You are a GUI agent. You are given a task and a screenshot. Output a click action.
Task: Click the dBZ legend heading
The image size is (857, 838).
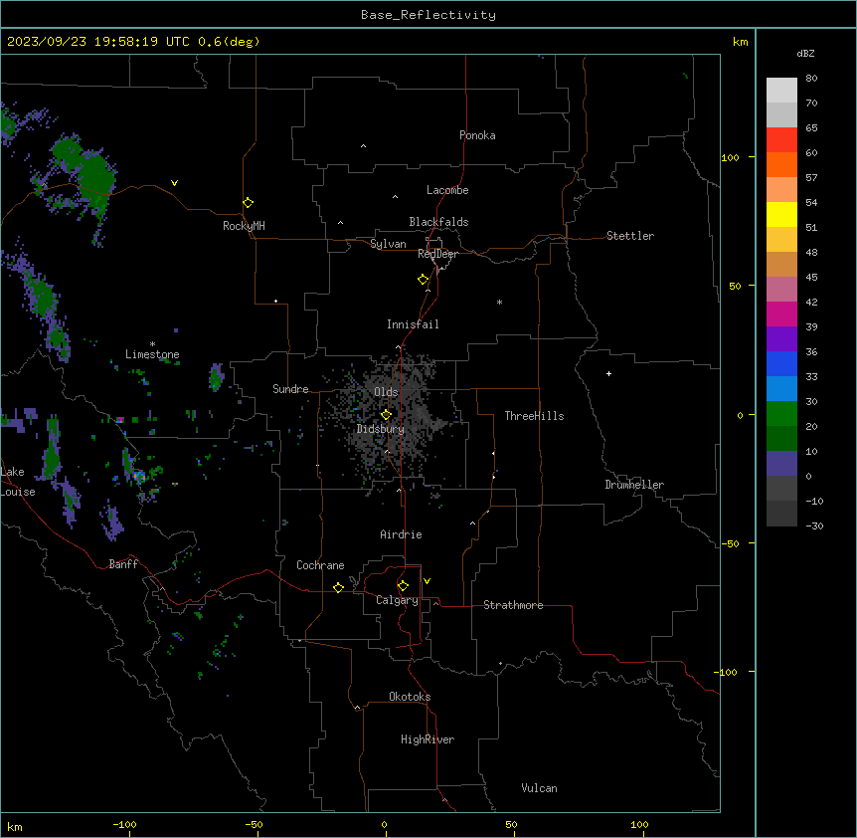point(805,53)
